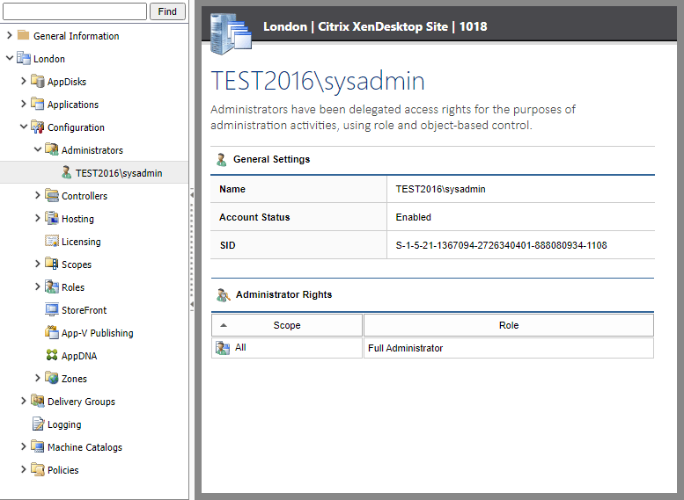Click the Logging notepad icon
Image resolution: width=684 pixels, height=500 pixels.
(x=39, y=424)
